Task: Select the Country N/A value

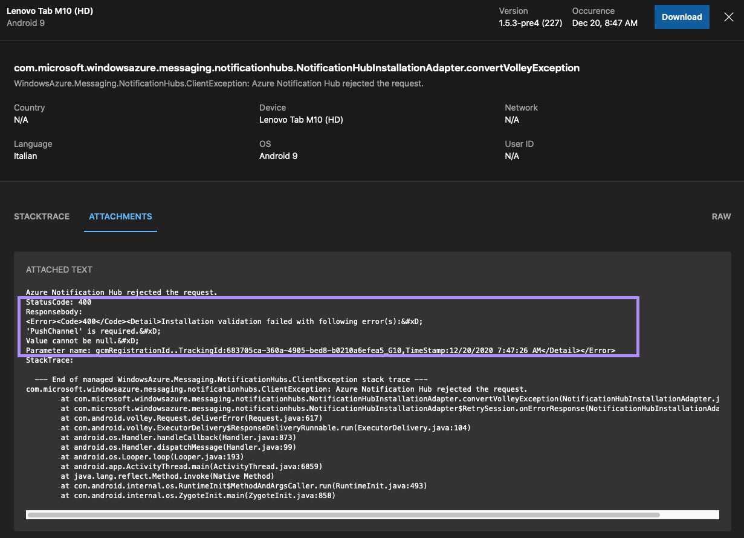Action: click(x=21, y=120)
